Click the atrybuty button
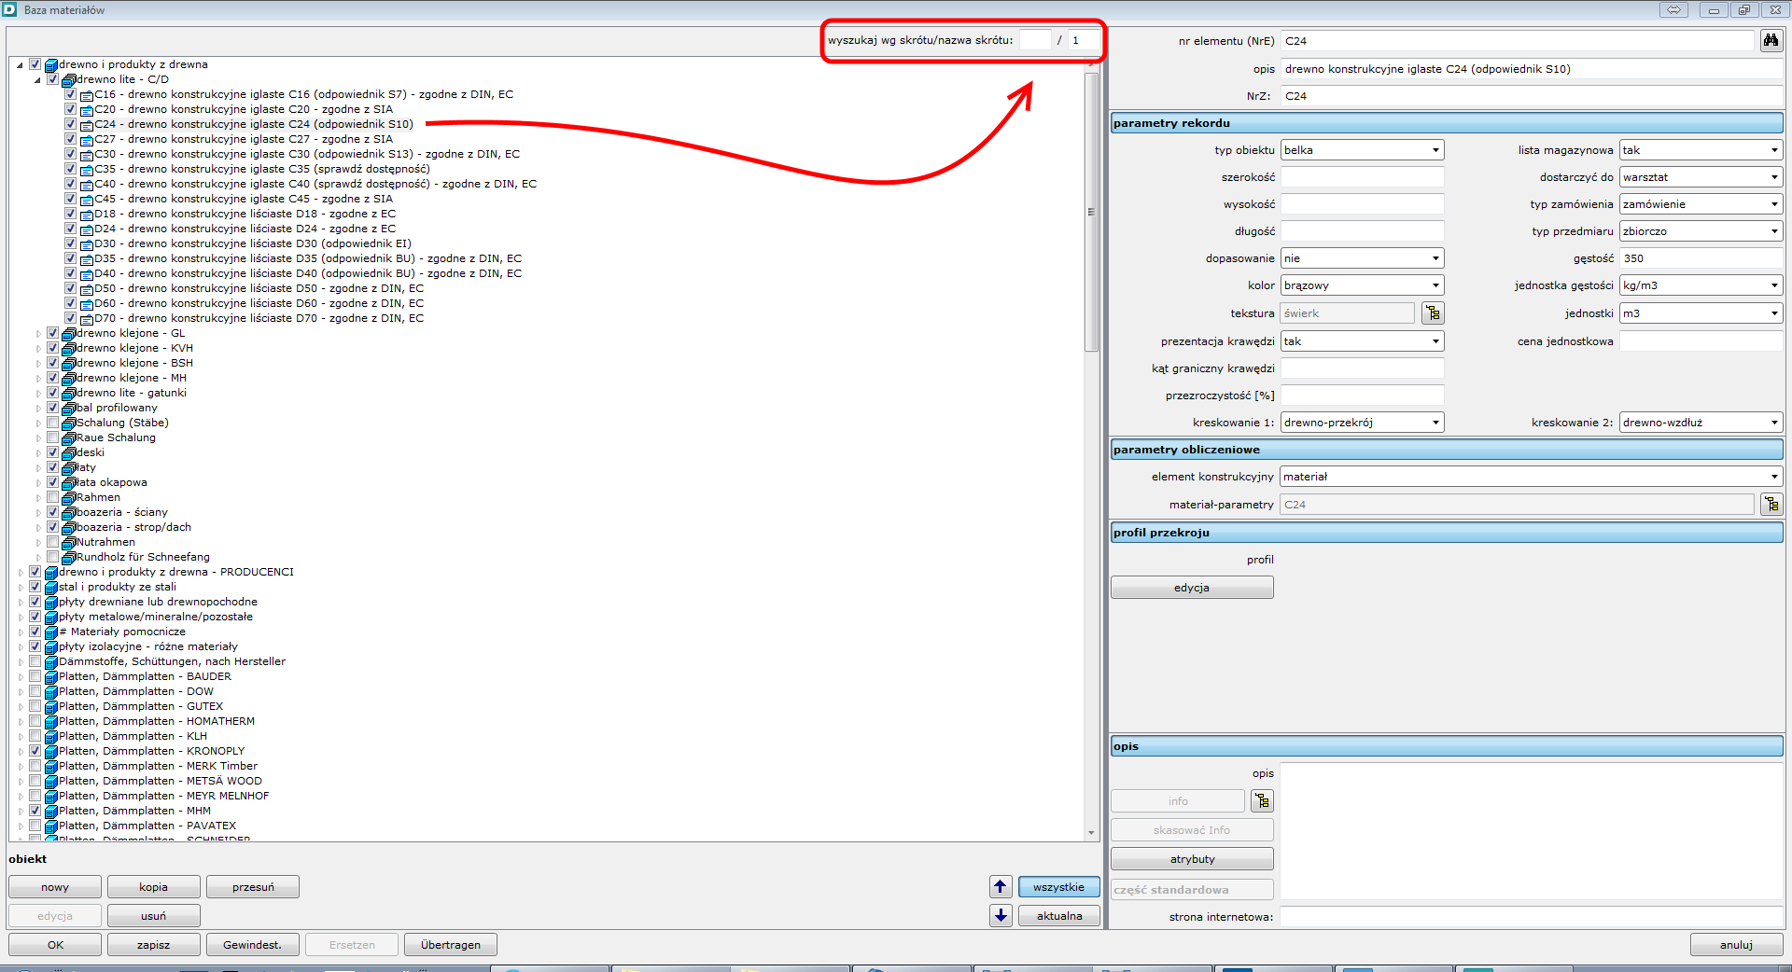1792x972 pixels. click(1192, 859)
